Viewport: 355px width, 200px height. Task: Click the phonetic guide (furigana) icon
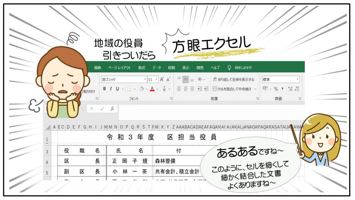(164, 89)
